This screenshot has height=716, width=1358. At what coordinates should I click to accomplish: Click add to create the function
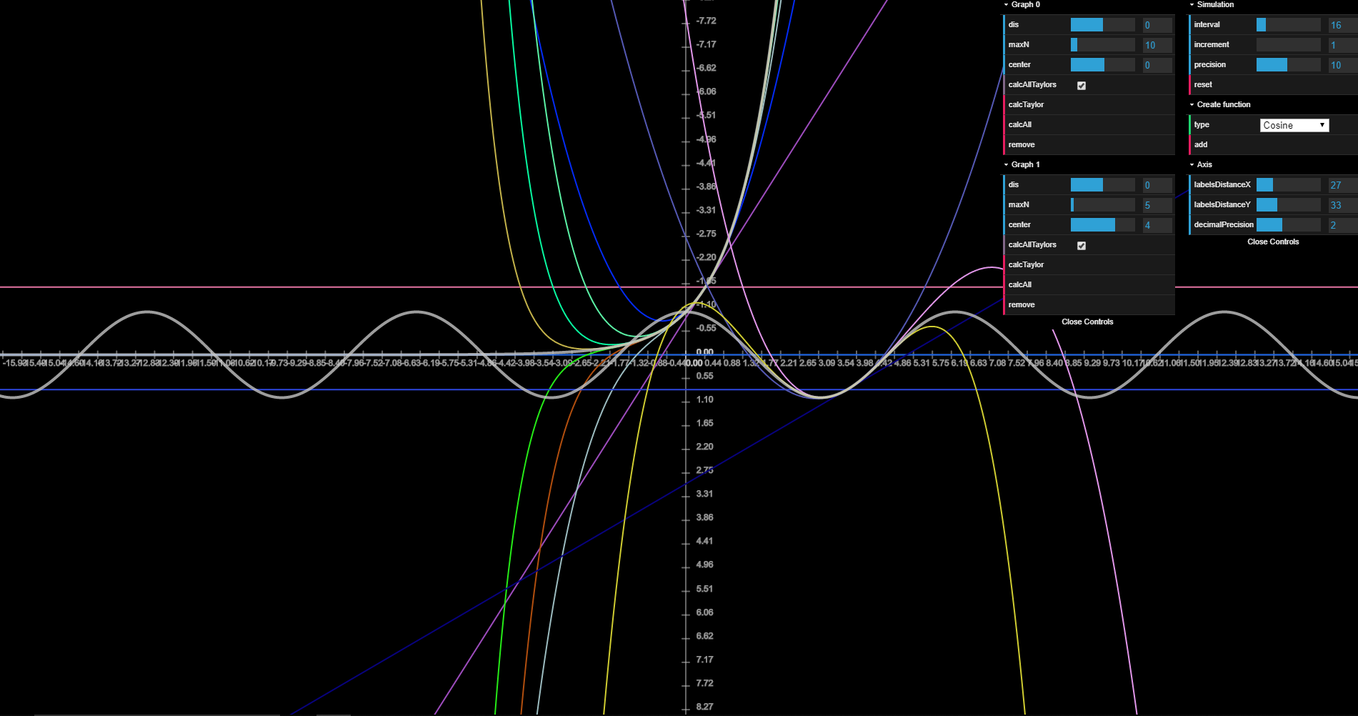tap(1273, 144)
